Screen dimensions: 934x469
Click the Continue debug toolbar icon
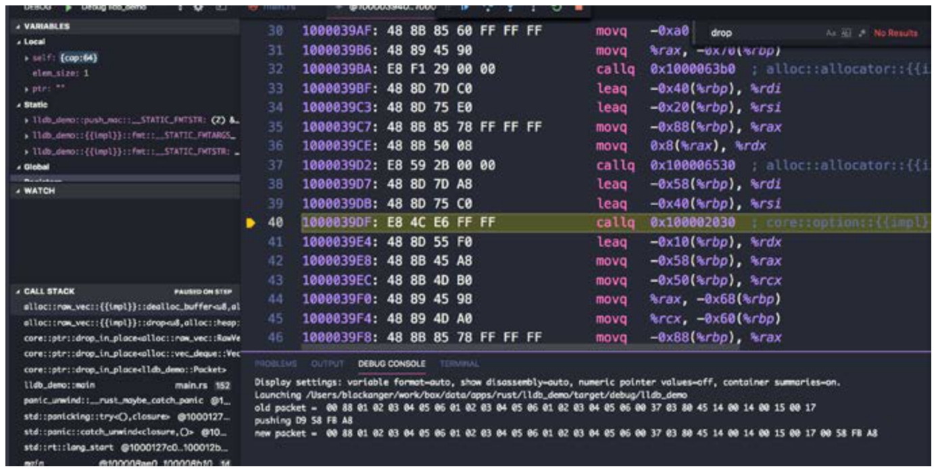(x=465, y=7)
